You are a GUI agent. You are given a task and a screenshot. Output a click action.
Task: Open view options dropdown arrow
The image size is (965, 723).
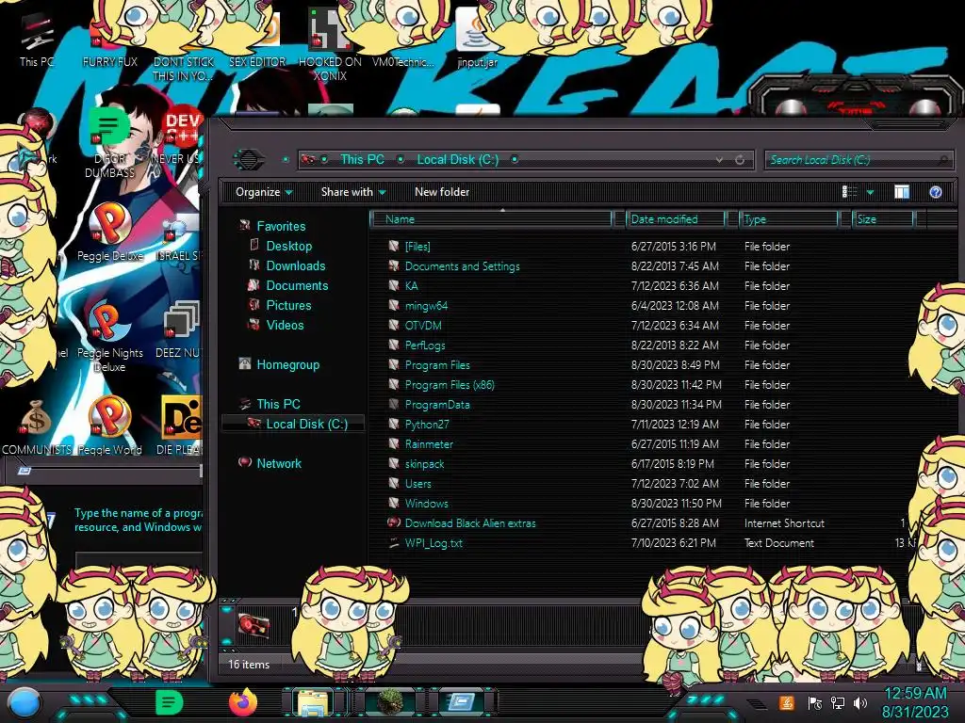click(870, 192)
